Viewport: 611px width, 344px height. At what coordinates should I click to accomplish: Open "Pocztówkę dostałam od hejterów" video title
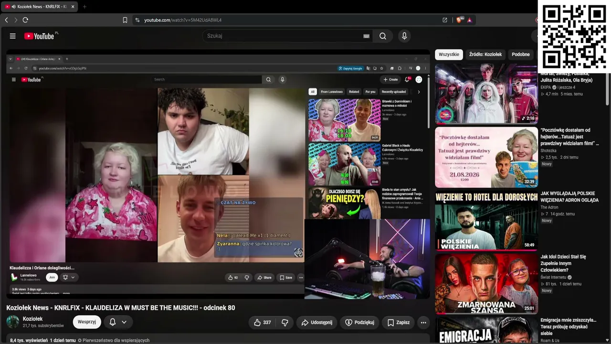coord(569,137)
